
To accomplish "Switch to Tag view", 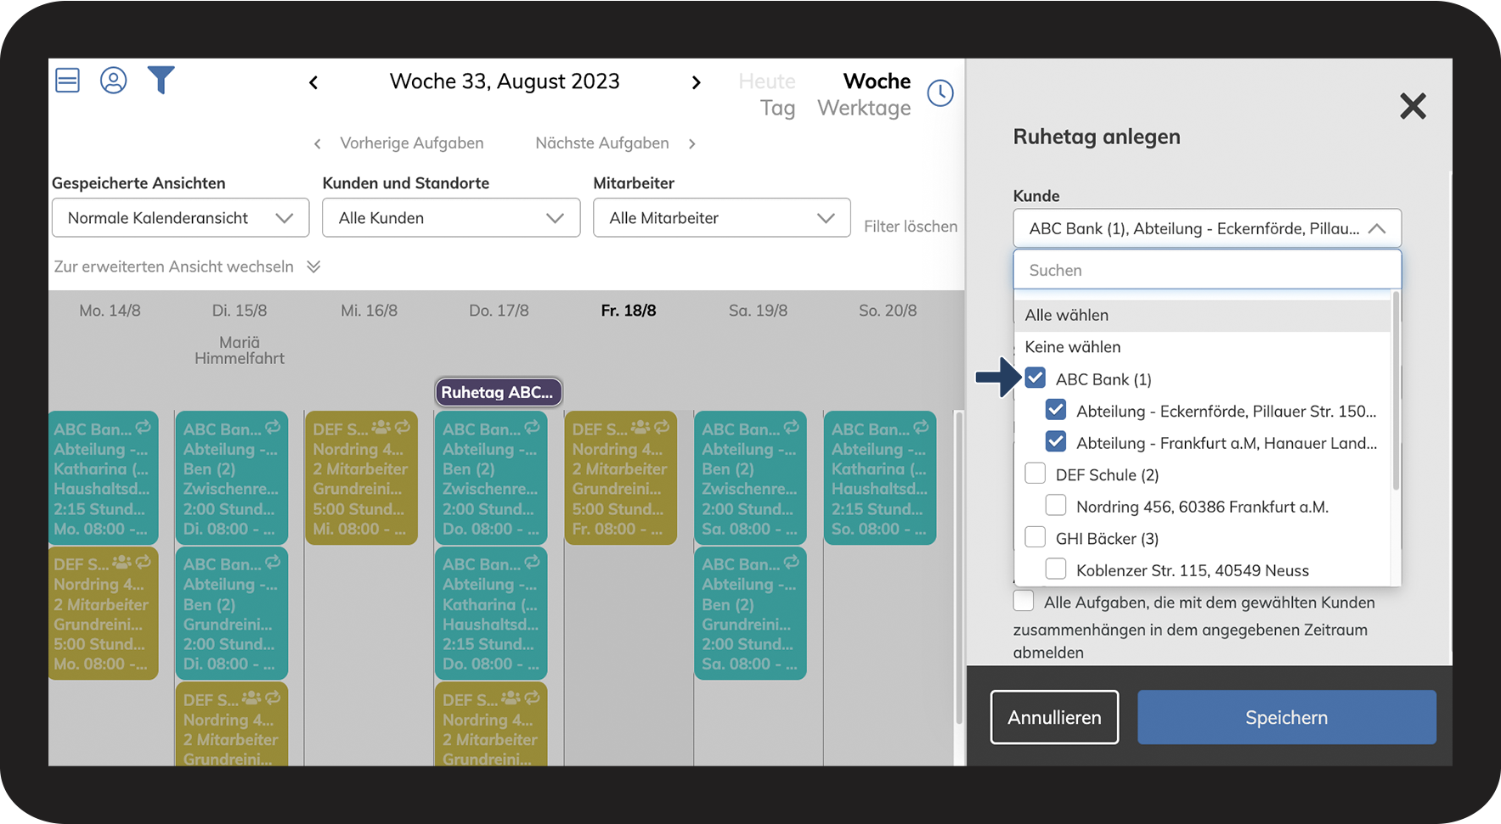I will click(777, 109).
